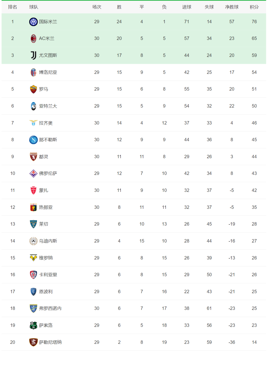267x367 pixels.
Task: Click the 积分 points column header
Action: click(x=254, y=7)
